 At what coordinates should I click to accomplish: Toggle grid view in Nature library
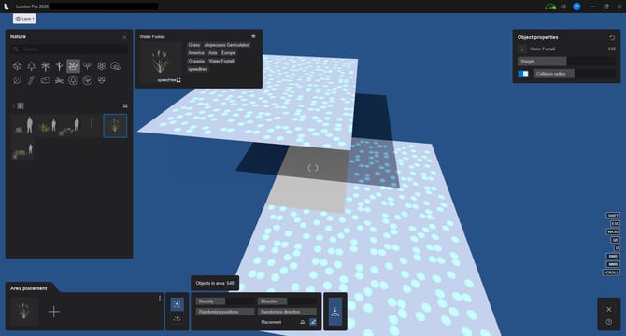click(125, 106)
